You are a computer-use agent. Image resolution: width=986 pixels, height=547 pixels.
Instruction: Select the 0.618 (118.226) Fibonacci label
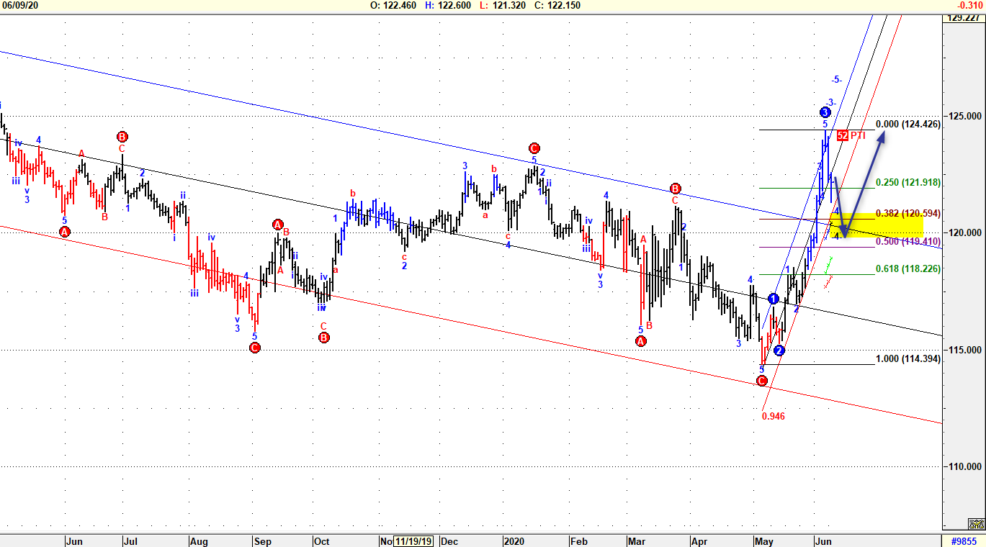point(908,269)
